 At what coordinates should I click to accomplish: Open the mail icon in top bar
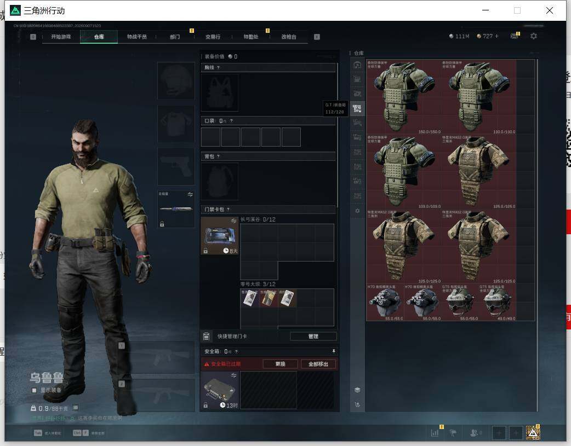[x=514, y=36]
